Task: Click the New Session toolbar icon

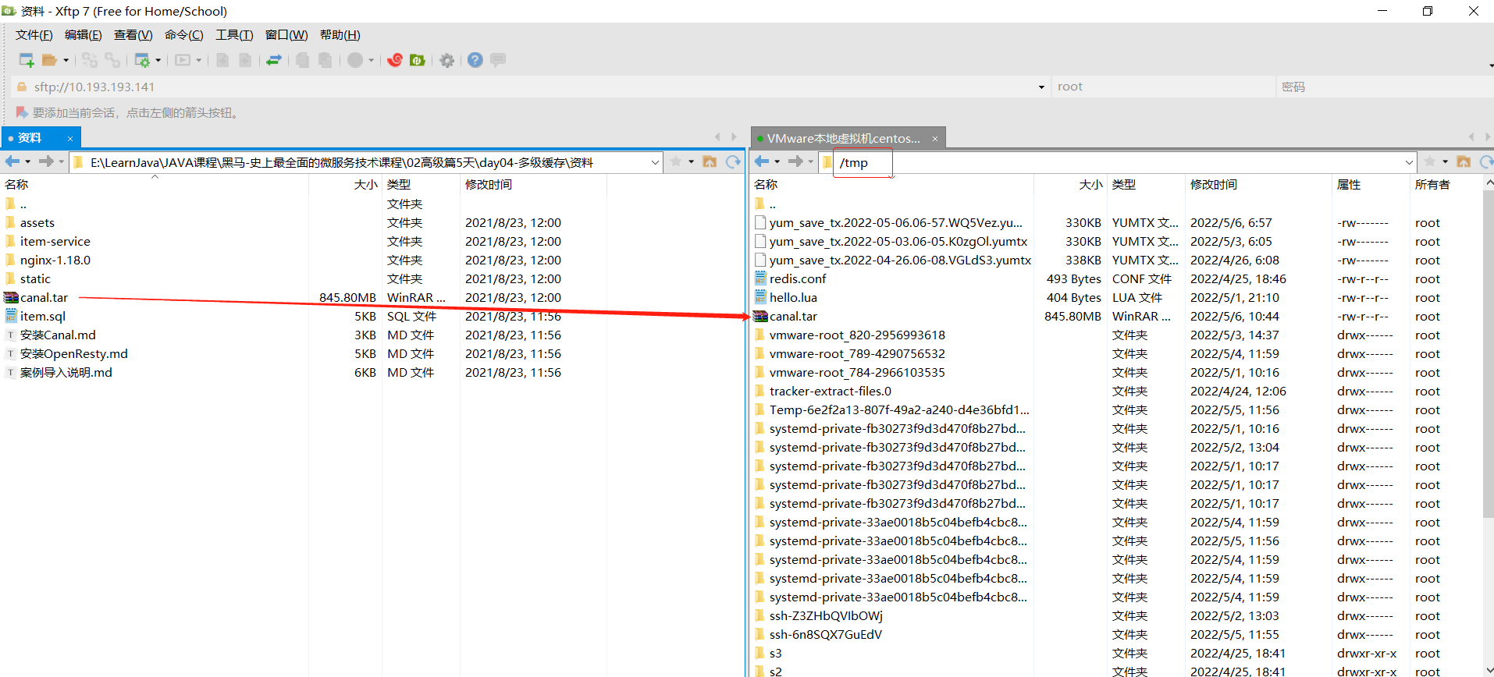Action: tap(27, 60)
